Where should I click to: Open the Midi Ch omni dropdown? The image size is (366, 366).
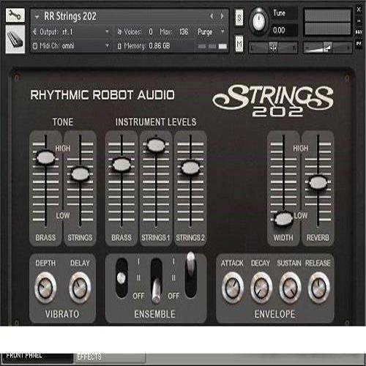tap(71, 45)
